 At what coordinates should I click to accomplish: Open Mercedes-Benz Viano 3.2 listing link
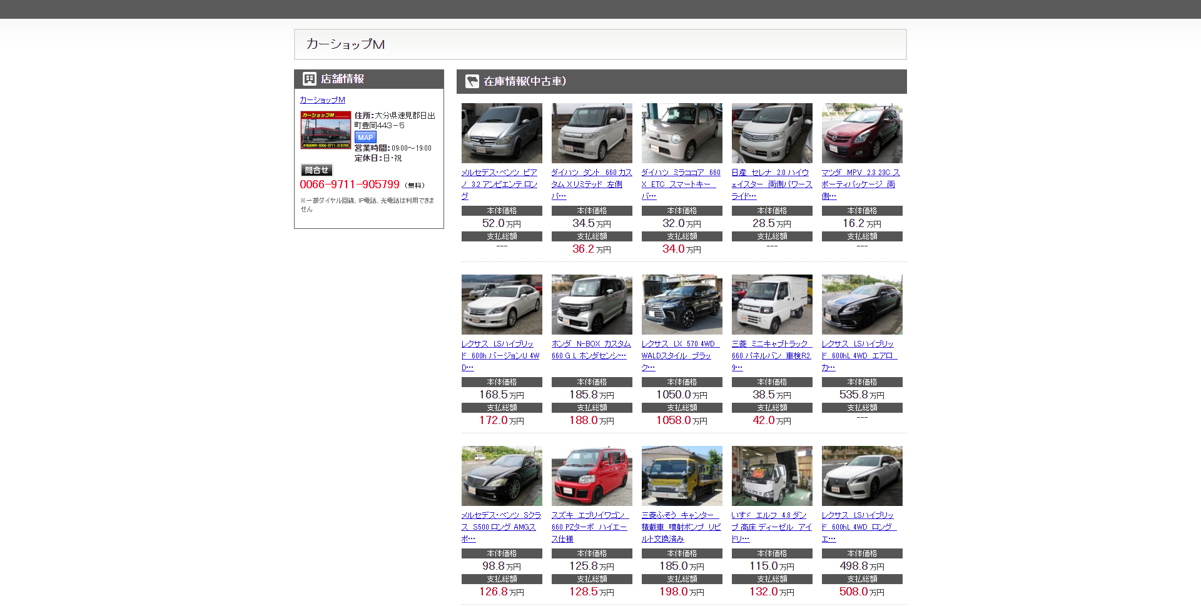coord(500,184)
